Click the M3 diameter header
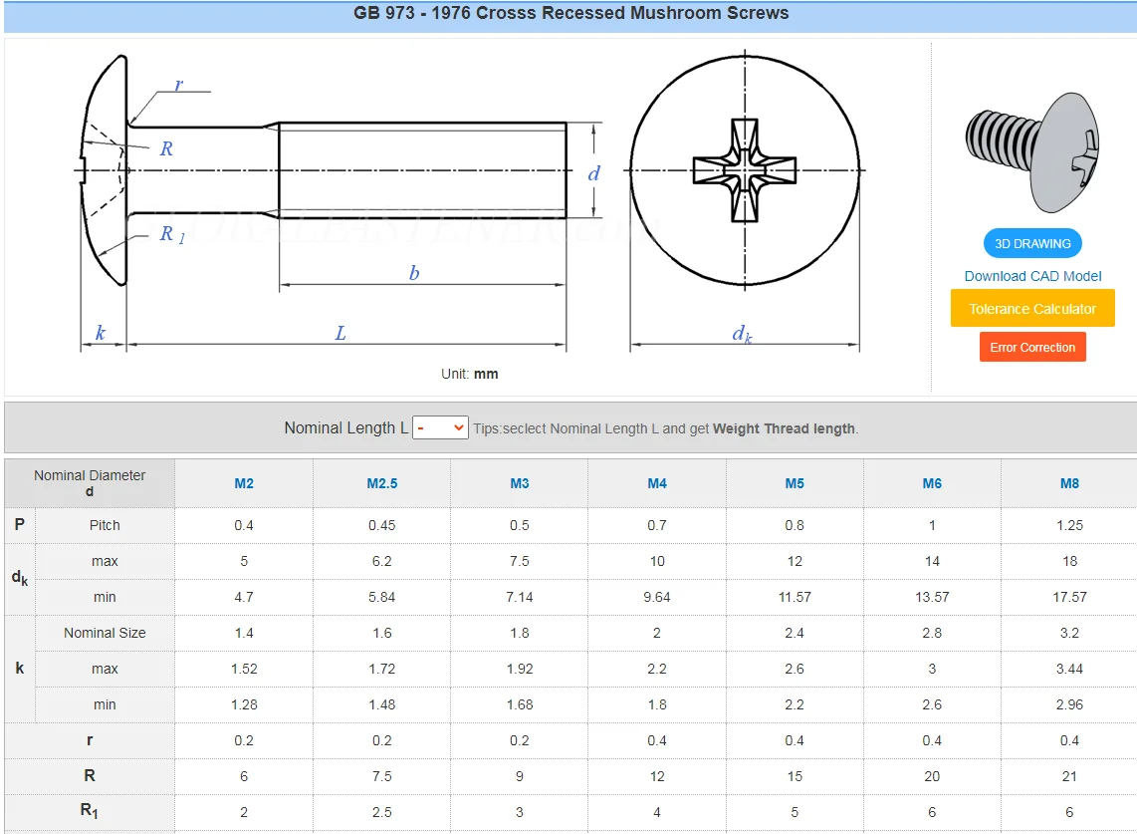The width and height of the screenshot is (1137, 834). click(x=520, y=483)
